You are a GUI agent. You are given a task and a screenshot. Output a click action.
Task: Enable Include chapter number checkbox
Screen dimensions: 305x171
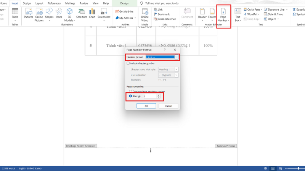point(128,63)
